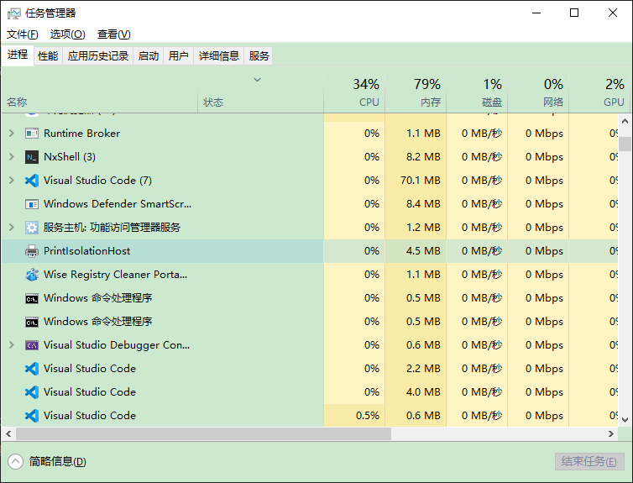633x483 pixels.
Task: Click the PrintIsolationHost printer icon
Action: (x=32, y=251)
